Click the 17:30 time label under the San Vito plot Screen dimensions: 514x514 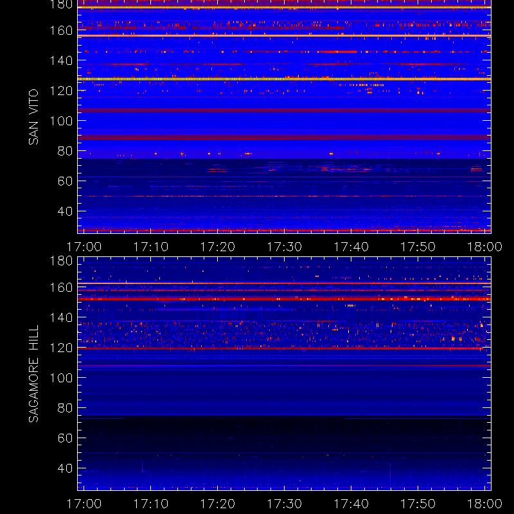285,247
